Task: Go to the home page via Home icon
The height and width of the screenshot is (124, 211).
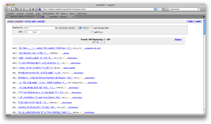Action: (33, 9)
